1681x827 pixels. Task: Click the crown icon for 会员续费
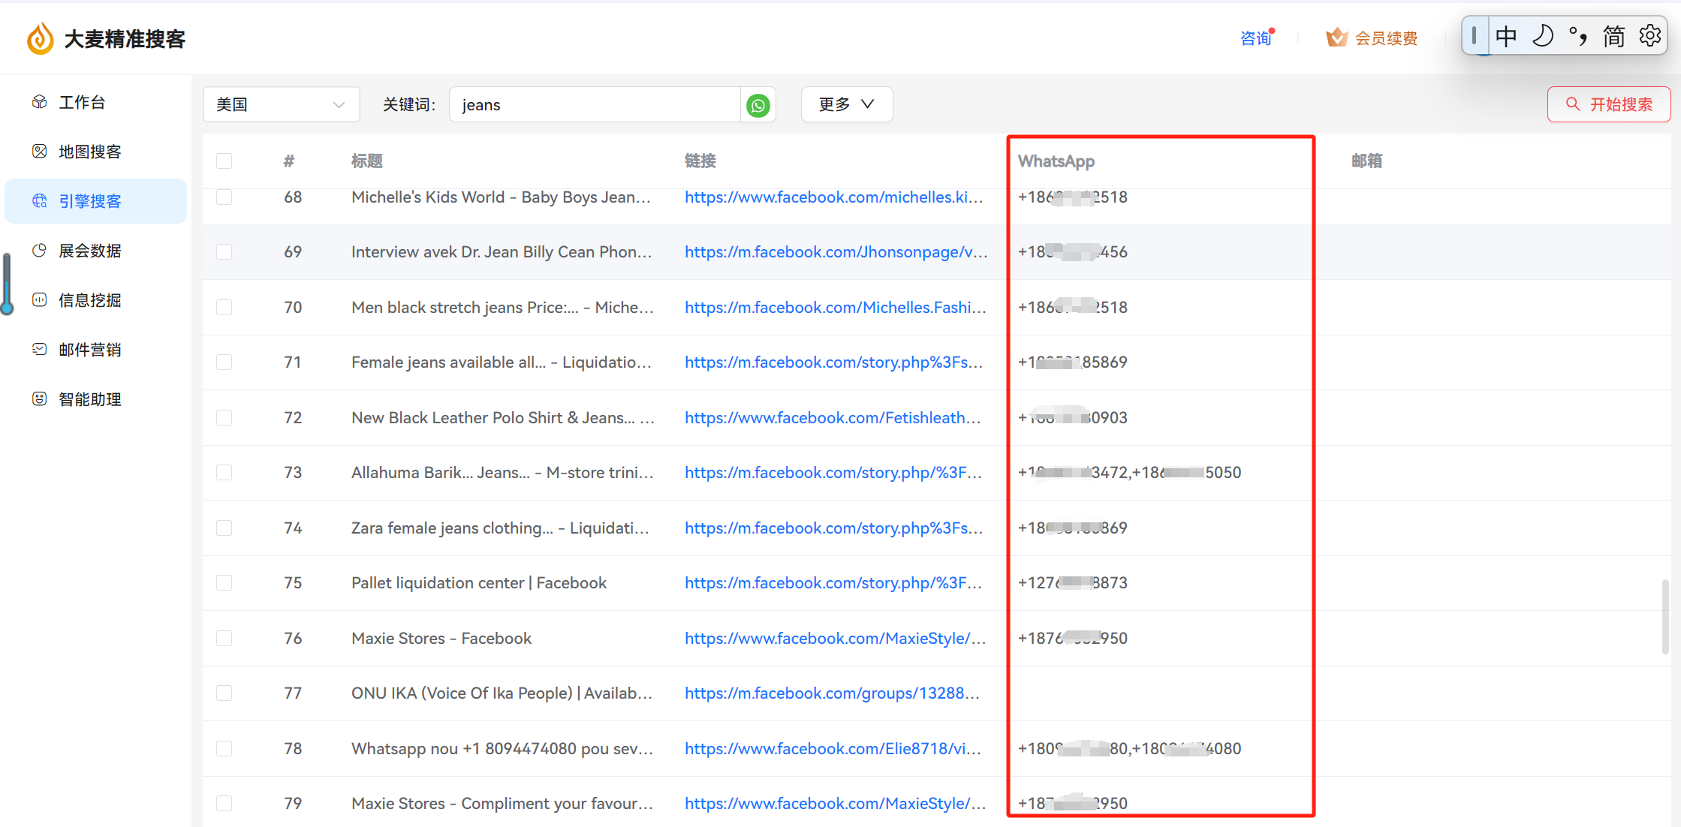tap(1336, 38)
